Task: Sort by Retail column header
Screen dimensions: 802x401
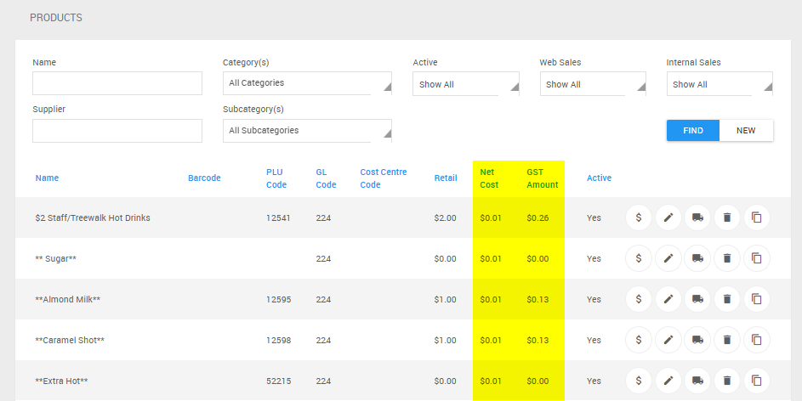Action: (445, 178)
